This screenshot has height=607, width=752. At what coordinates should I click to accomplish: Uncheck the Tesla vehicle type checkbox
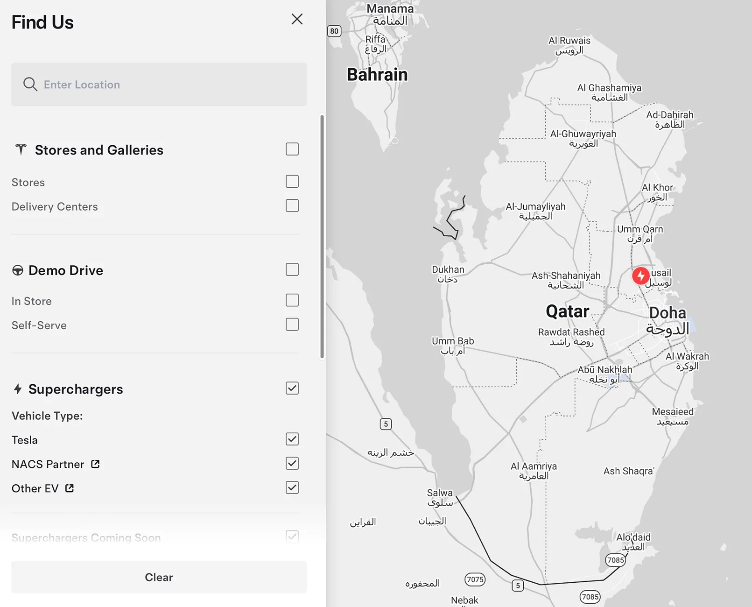tap(292, 439)
